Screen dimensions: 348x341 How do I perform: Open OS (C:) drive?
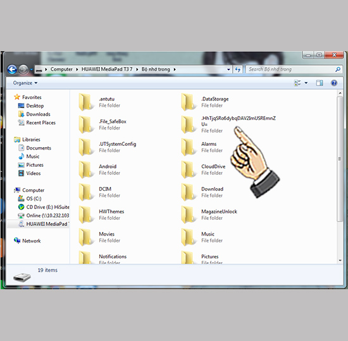click(30, 198)
